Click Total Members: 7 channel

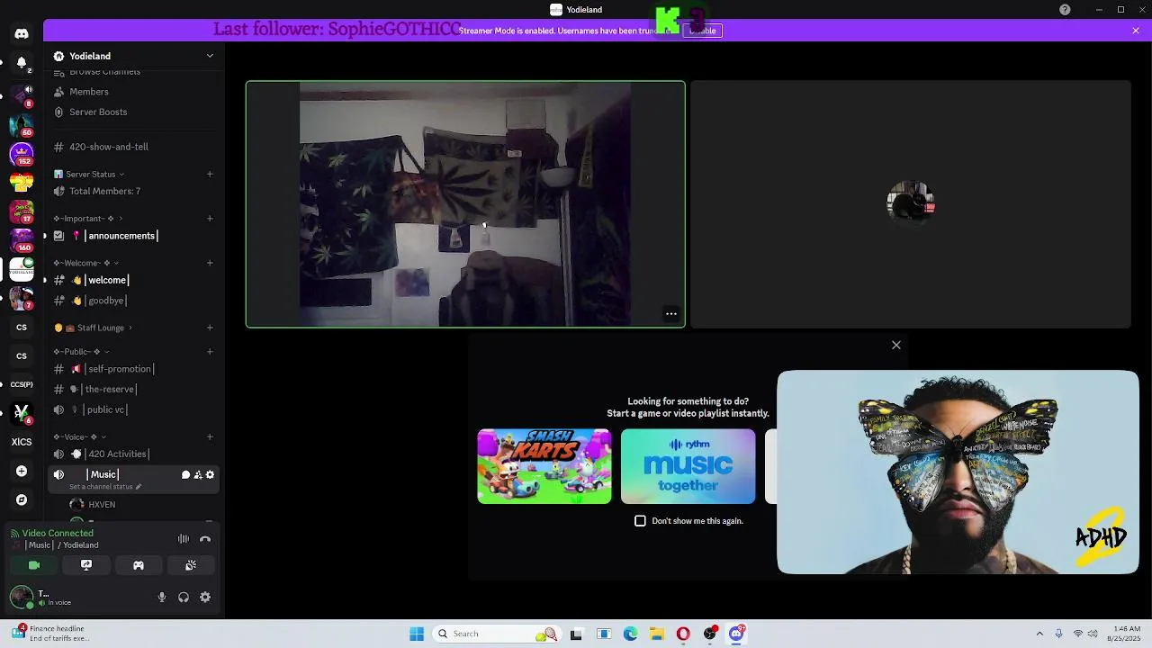(x=133, y=191)
